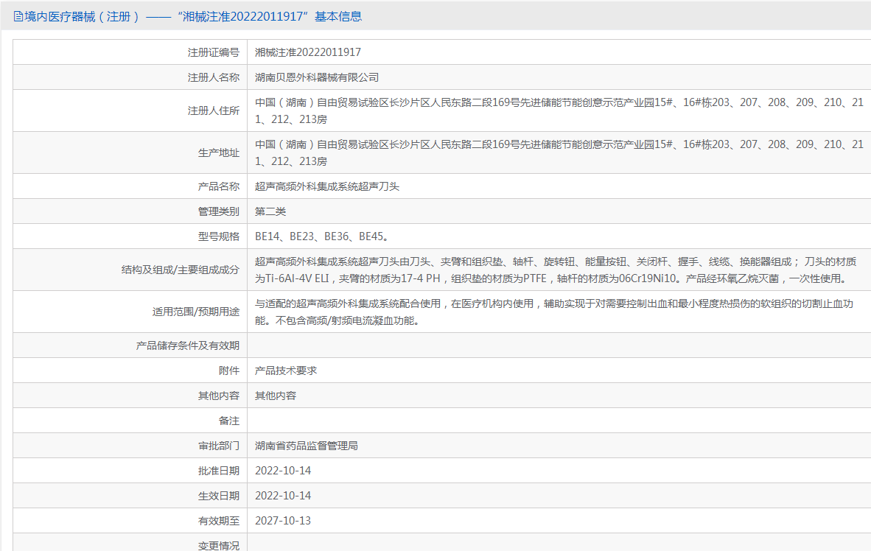Screen dimensions: 871x551
Task: Select registration number '湘械注准20222011917' cell value
Action: point(308,52)
